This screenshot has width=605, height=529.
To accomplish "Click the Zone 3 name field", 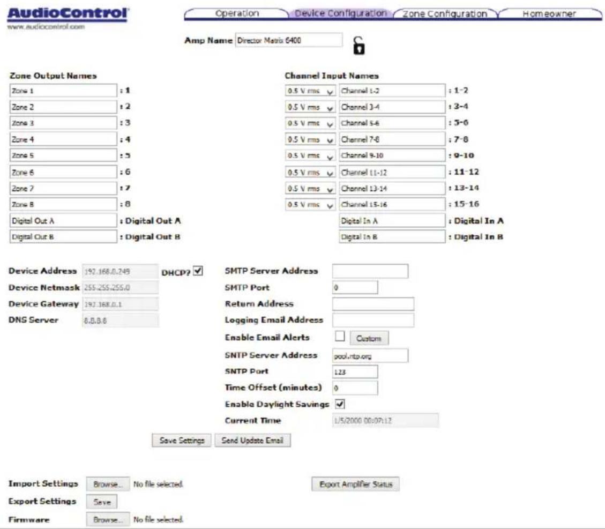I will point(63,123).
